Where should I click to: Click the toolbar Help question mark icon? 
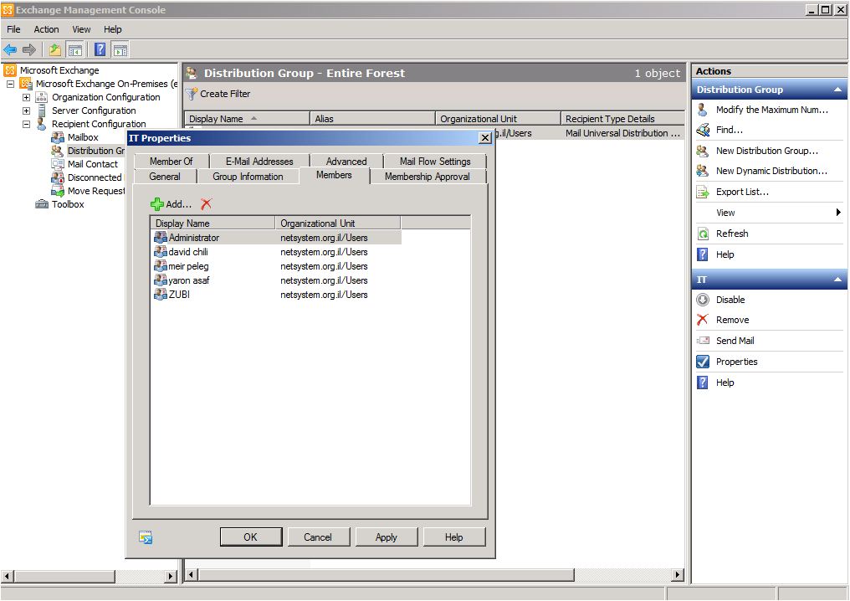pyautogui.click(x=100, y=50)
